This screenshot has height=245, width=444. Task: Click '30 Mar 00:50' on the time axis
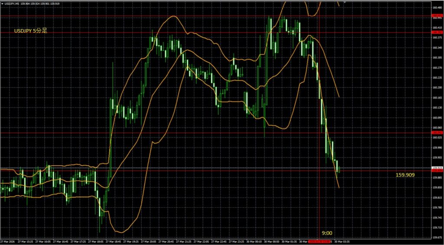[272, 242]
